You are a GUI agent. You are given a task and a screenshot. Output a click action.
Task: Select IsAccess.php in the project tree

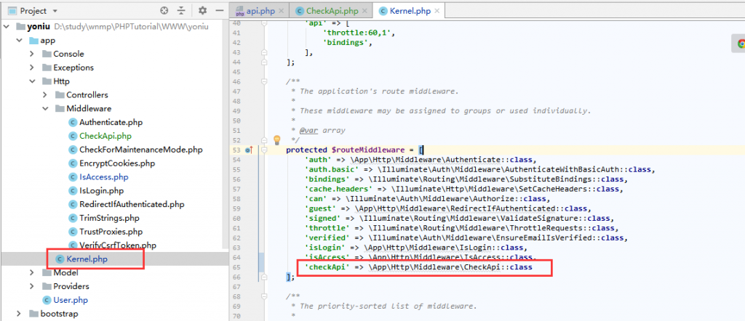[x=103, y=176]
